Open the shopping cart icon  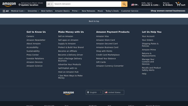(x=180, y=4)
